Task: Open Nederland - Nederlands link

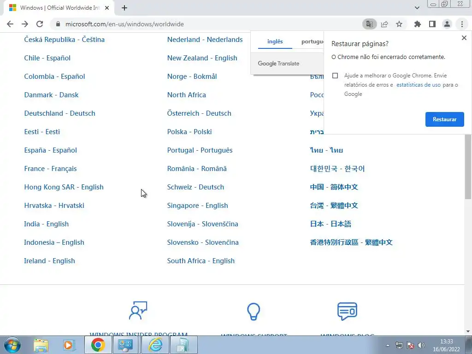Action: (205, 40)
